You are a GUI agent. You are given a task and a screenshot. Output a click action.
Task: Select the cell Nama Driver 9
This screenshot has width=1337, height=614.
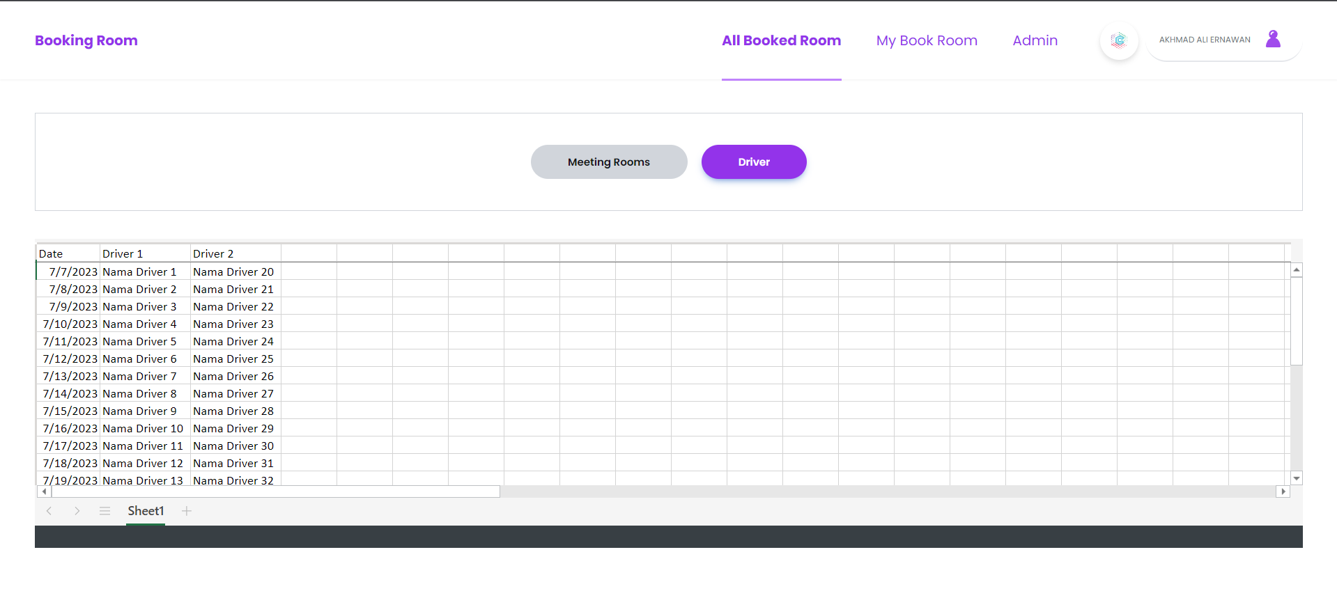pos(145,411)
